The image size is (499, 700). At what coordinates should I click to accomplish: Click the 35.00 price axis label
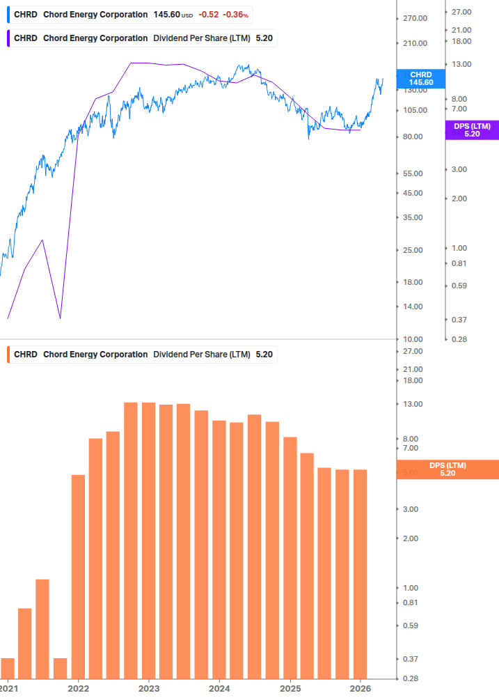(413, 217)
